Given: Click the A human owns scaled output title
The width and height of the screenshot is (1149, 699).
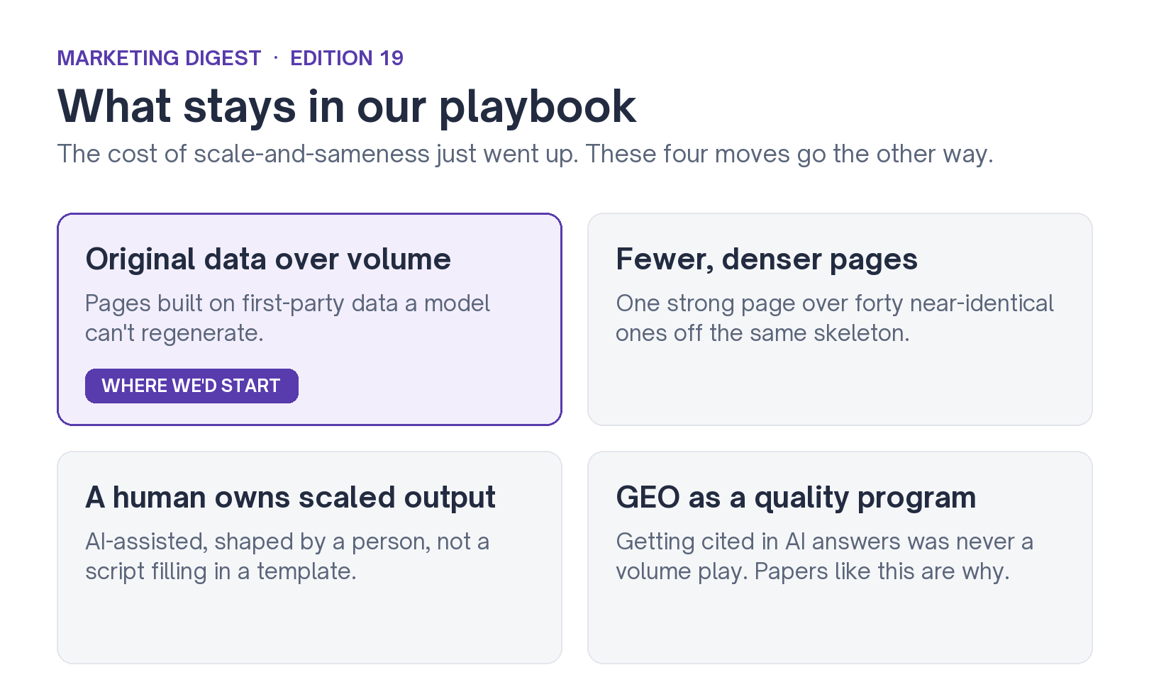Looking at the screenshot, I should coord(290,497).
